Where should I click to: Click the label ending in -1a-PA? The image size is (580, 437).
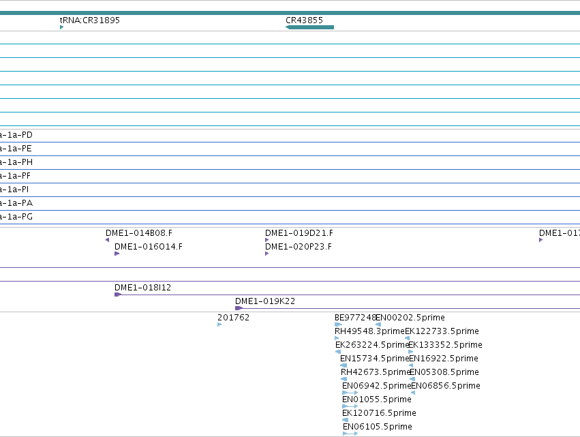(x=16, y=203)
